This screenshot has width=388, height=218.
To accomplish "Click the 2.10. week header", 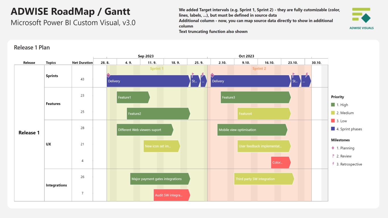I will (x=222, y=63).
